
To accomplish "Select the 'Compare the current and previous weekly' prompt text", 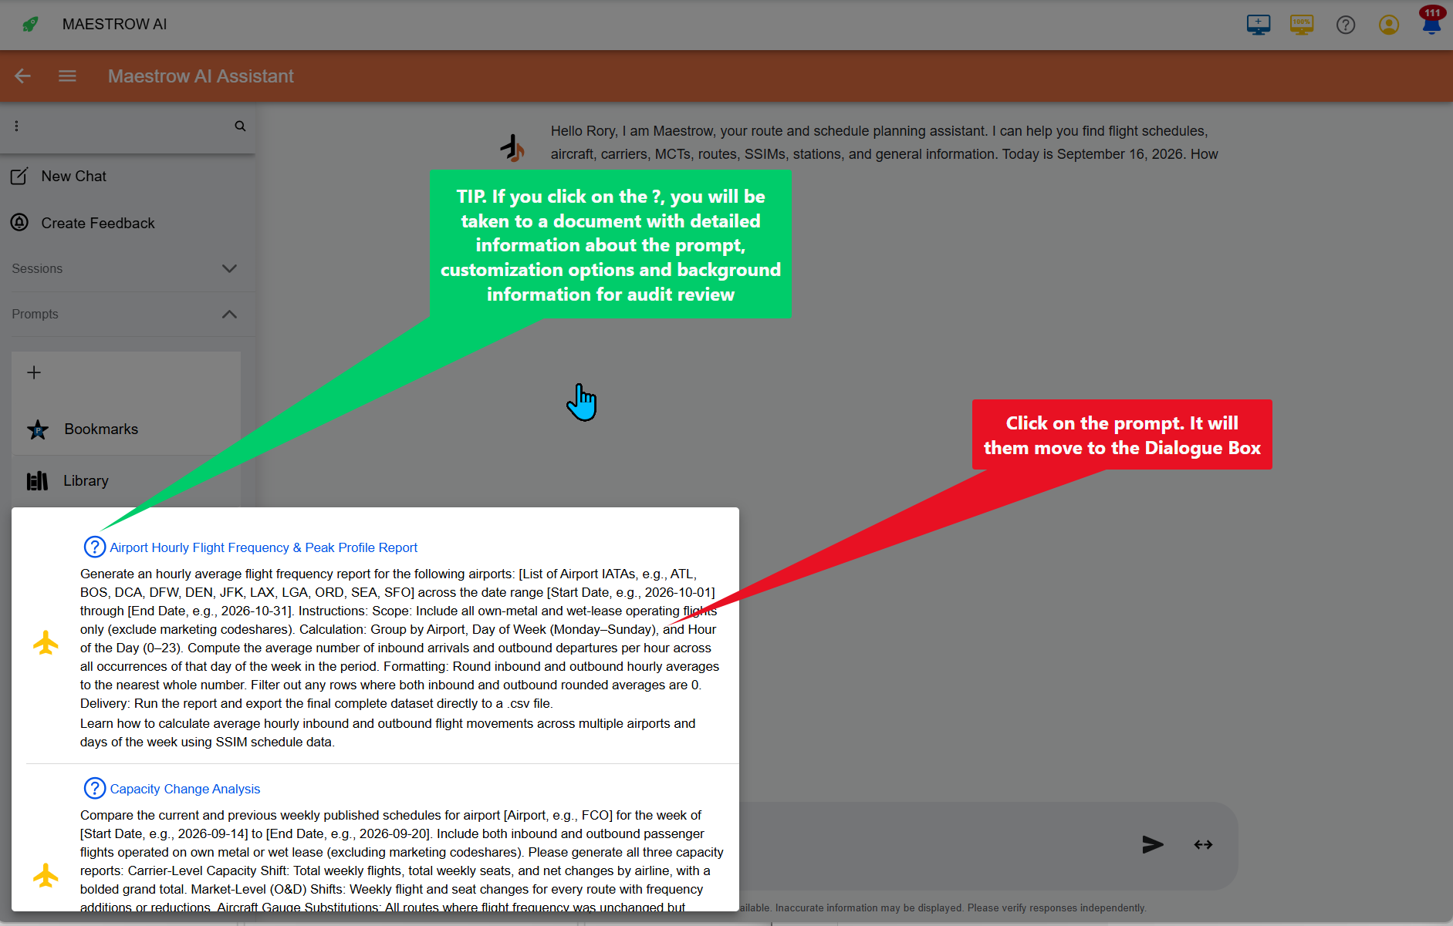I will click(x=402, y=861).
